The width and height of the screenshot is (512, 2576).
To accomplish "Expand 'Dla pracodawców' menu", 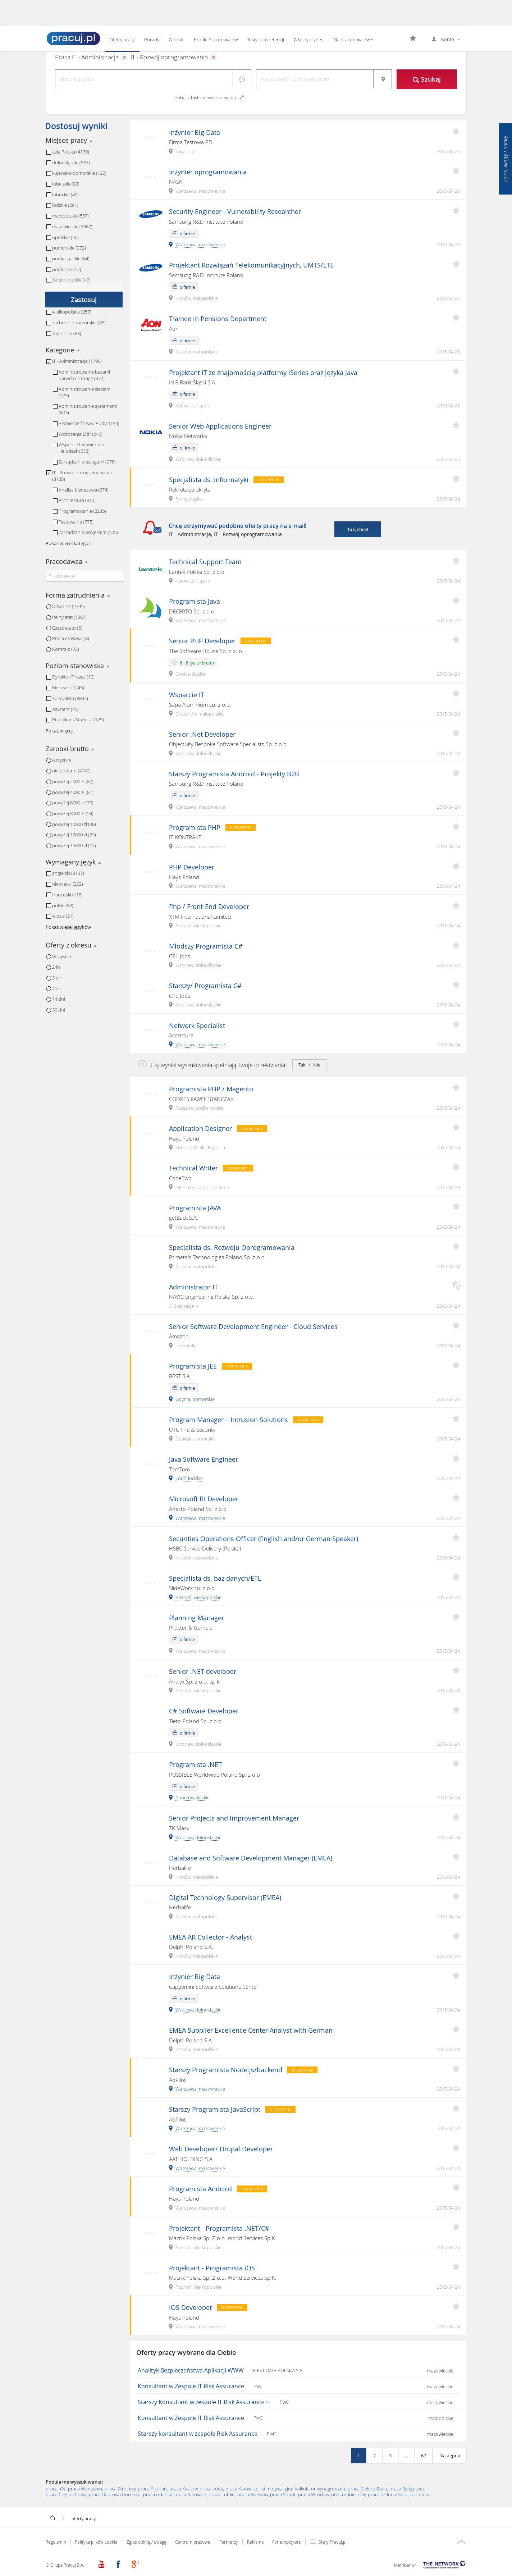I will (352, 40).
